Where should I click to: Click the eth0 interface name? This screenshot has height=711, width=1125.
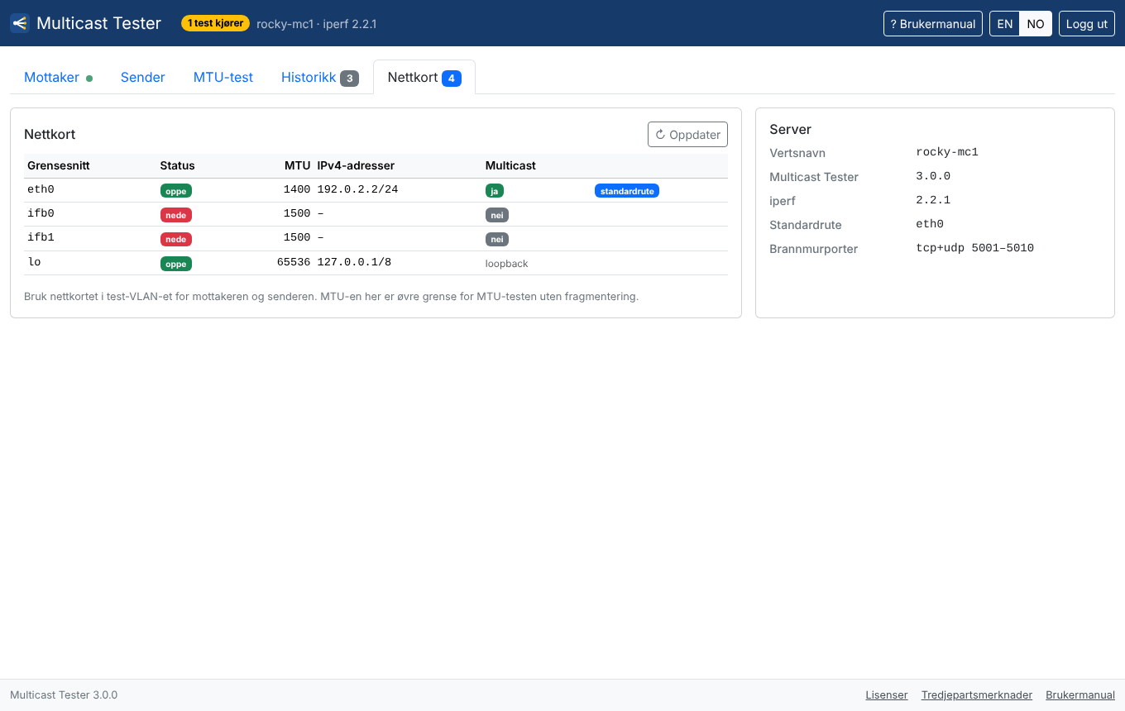coord(41,189)
